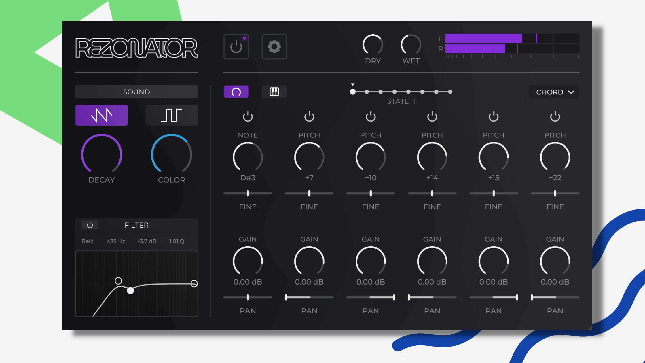Drag the NOTE FINE tuning slider
This screenshot has height=363, width=645.
coord(248,193)
